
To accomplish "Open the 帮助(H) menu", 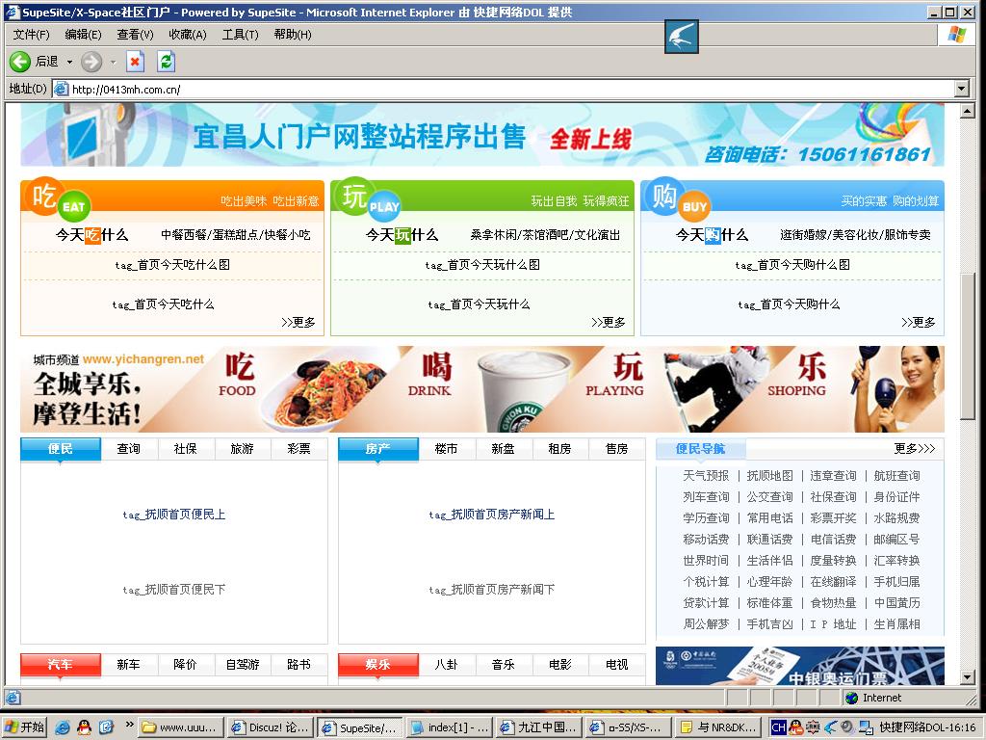I will coord(293,35).
